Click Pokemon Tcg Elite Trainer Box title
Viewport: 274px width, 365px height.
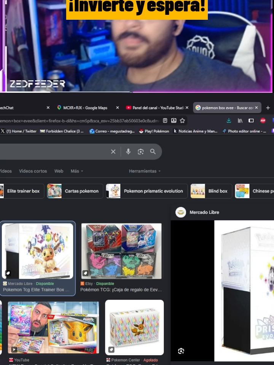[x=36, y=290]
